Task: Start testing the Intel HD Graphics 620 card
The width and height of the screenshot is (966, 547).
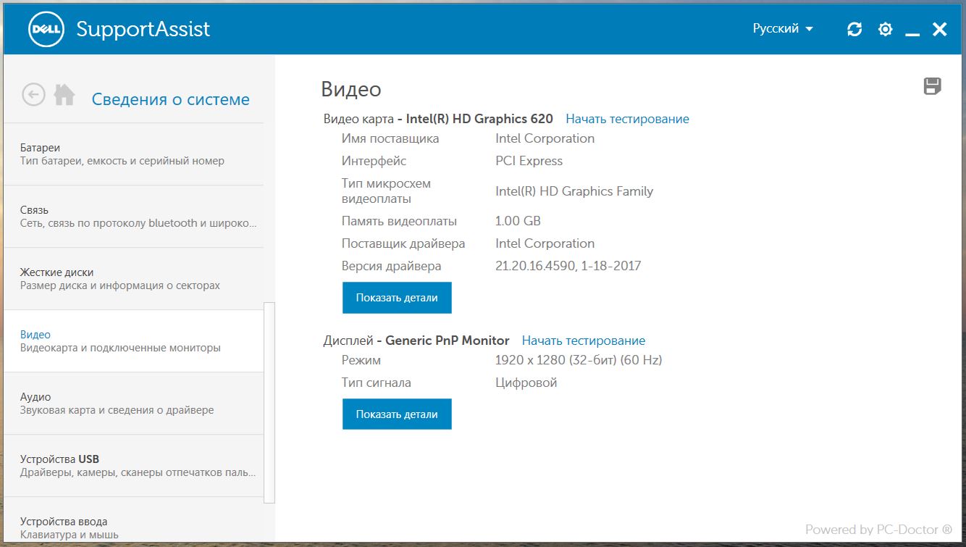Action: 627,119
